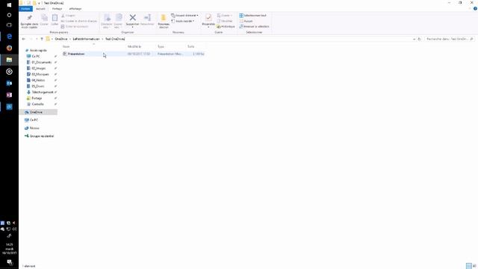Switch to the Partage ribbon tab
This screenshot has height=269, width=478.
click(57, 9)
